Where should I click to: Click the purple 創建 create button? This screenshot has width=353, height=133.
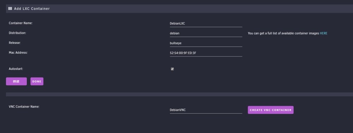(17, 81)
